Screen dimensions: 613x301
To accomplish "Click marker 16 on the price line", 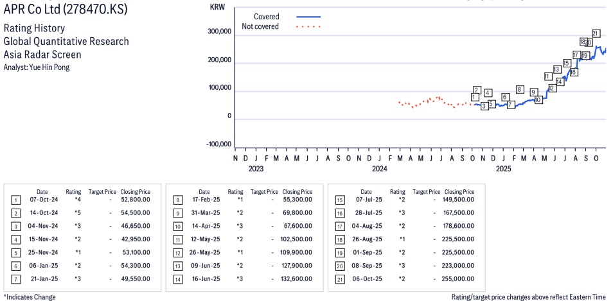I will click(x=573, y=73).
